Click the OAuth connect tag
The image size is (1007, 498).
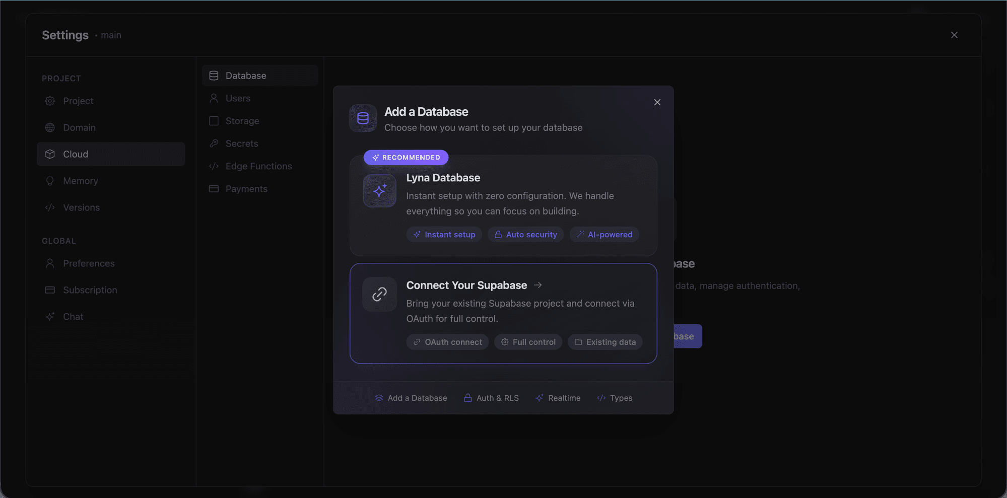pyautogui.click(x=447, y=342)
